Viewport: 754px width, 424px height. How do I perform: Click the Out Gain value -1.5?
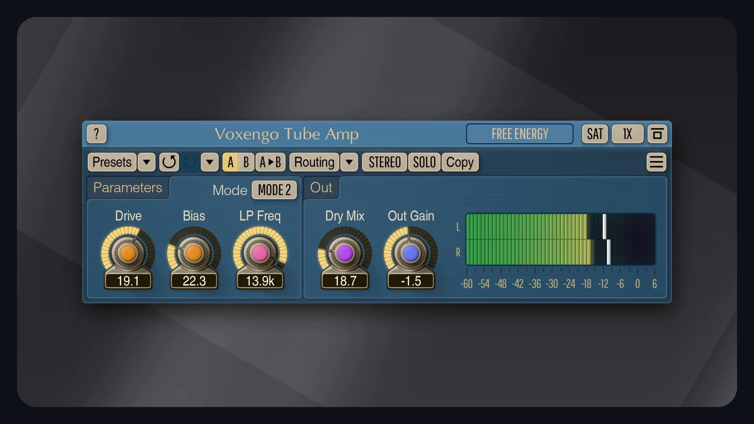(x=410, y=281)
